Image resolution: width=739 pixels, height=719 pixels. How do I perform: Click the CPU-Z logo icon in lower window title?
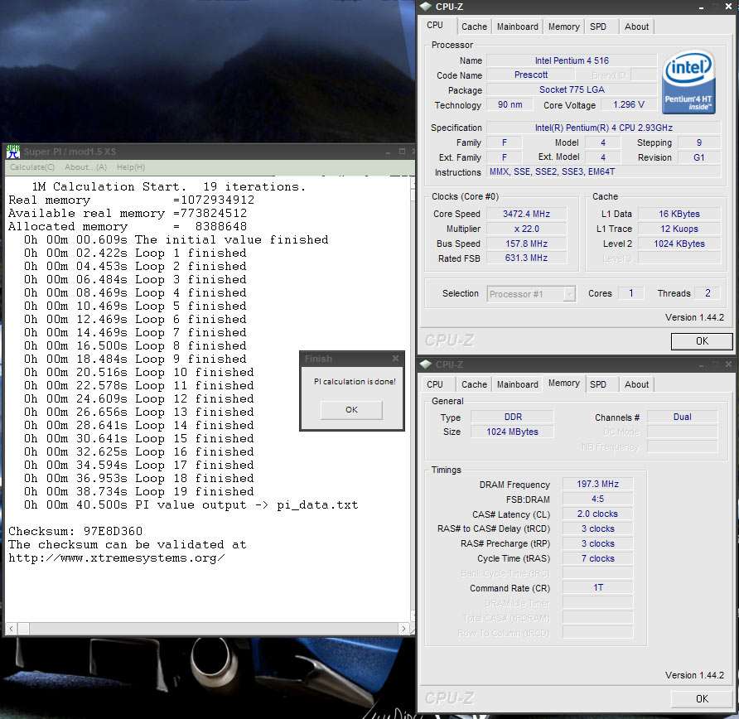[x=426, y=364]
